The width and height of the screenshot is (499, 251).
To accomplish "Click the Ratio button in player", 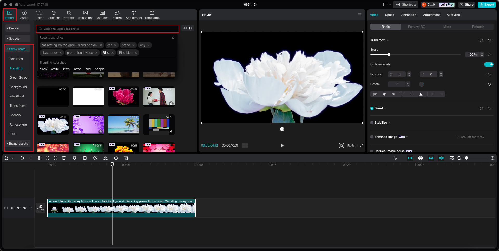I will click(351, 146).
